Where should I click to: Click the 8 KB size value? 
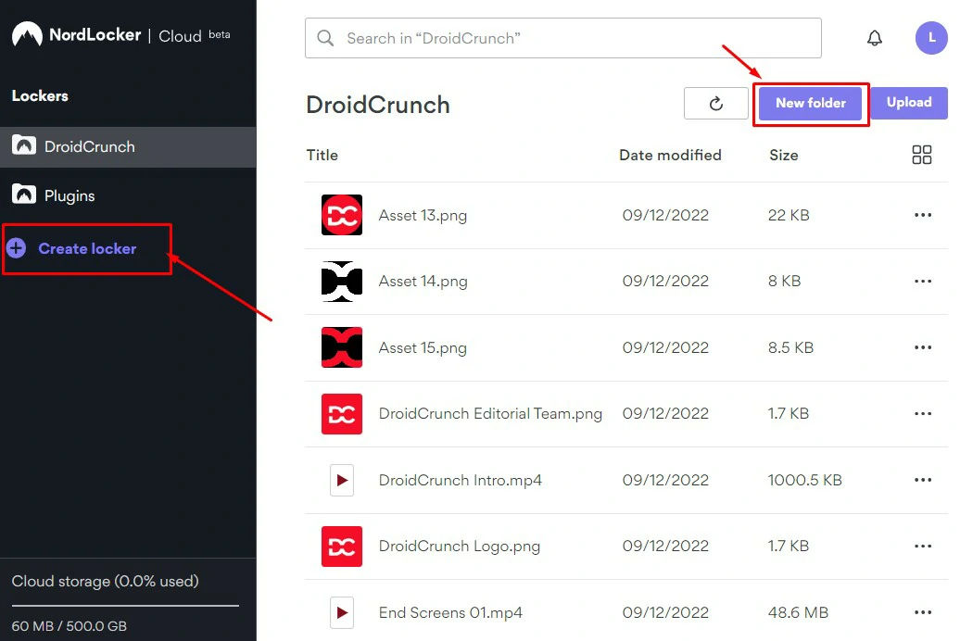784,281
